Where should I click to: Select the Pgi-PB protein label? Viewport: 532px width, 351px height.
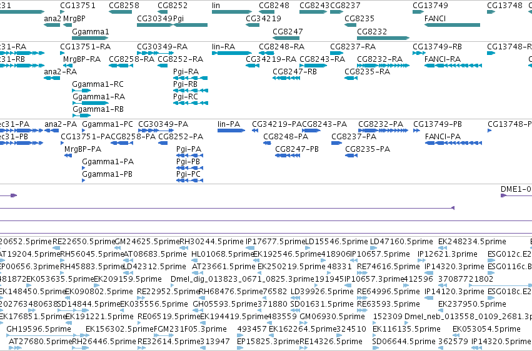pos(188,162)
